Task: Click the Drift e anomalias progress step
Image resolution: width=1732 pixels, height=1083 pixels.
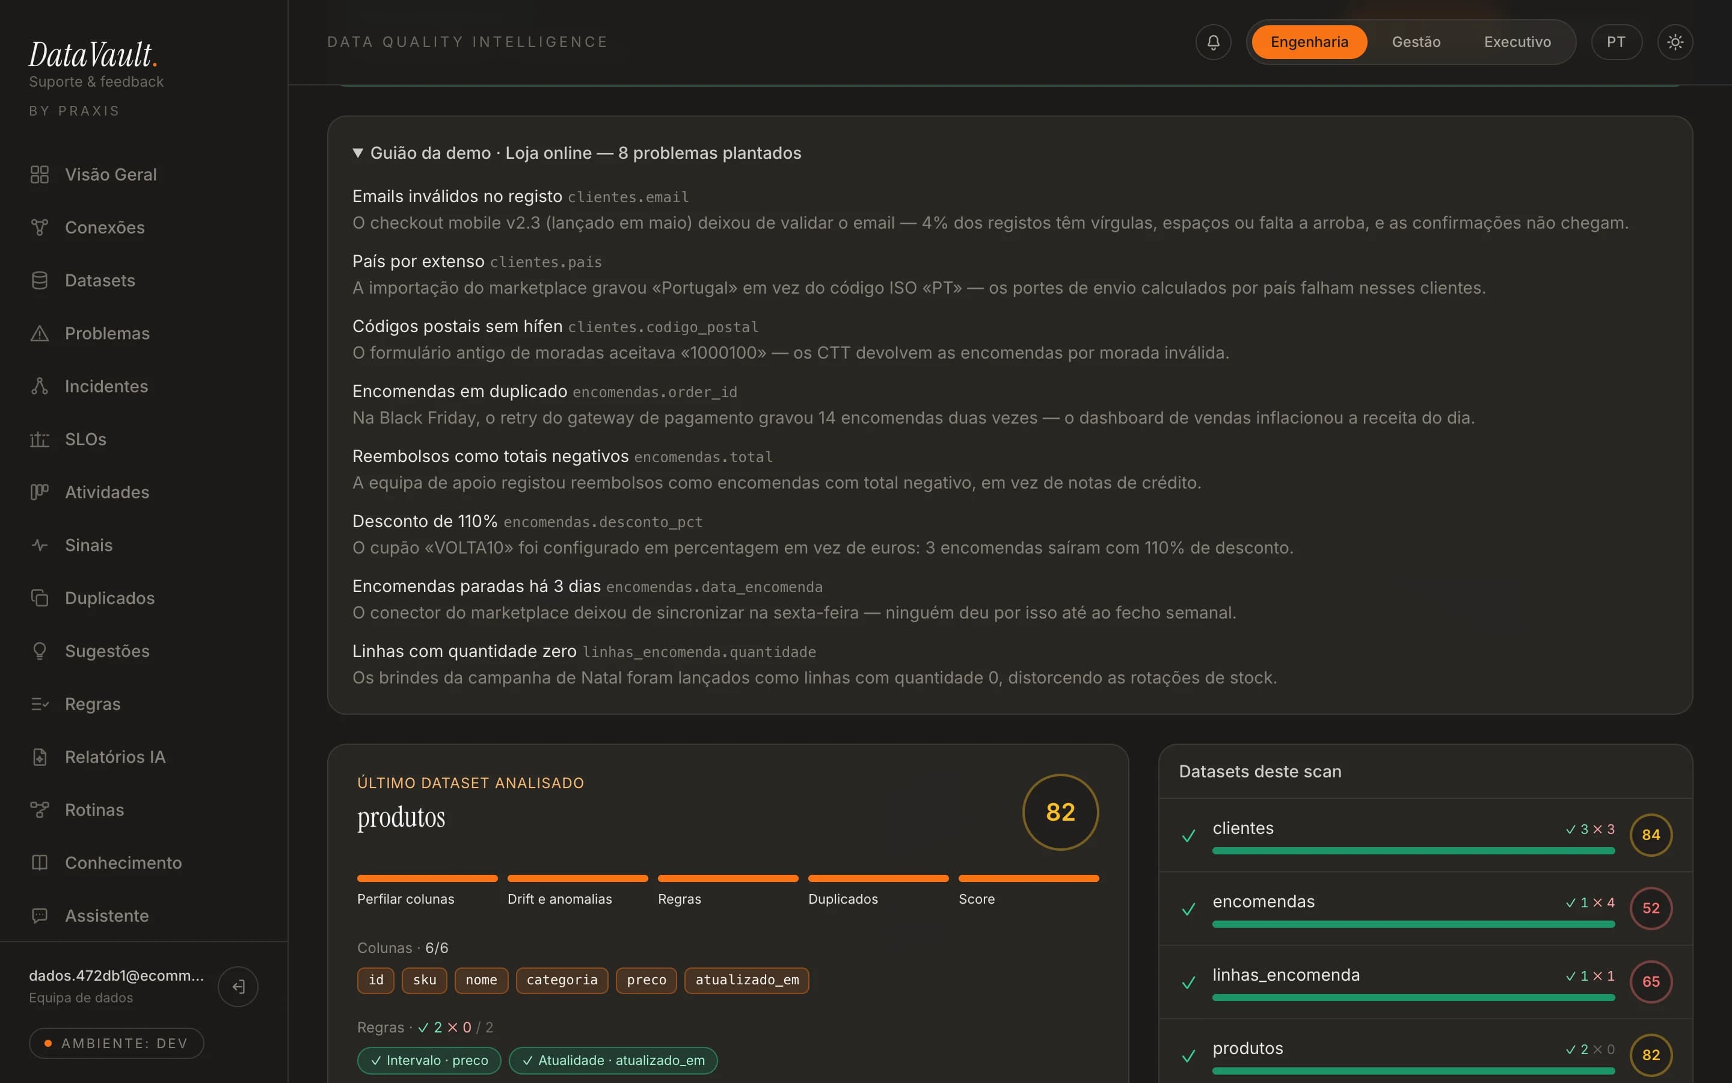Action: click(577, 890)
